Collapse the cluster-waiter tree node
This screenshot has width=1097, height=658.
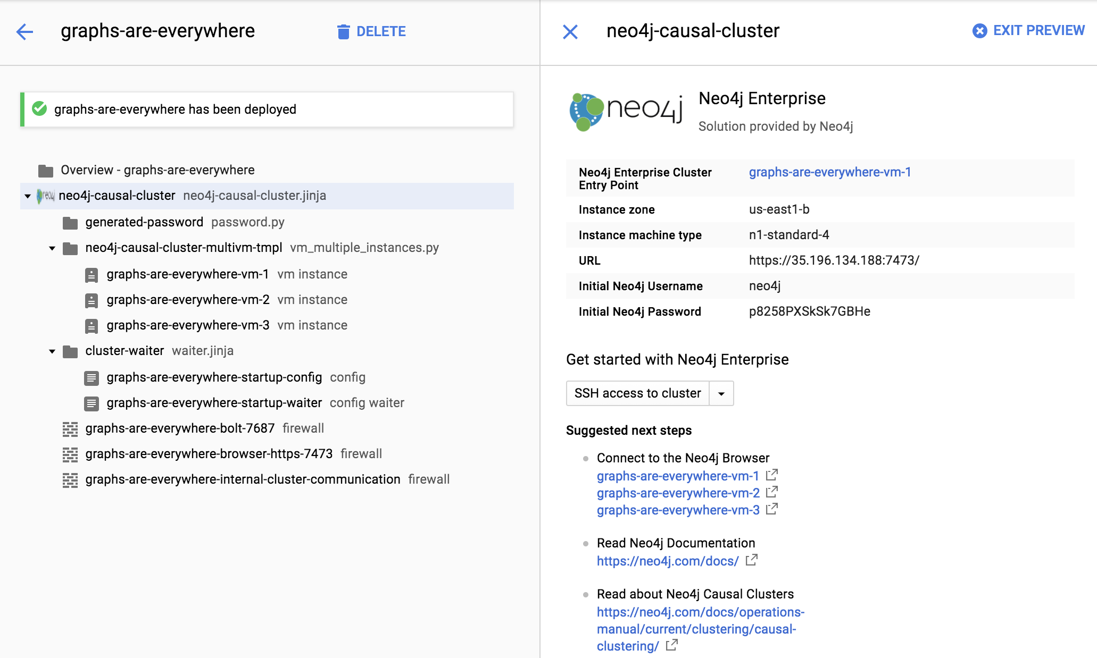[52, 351]
